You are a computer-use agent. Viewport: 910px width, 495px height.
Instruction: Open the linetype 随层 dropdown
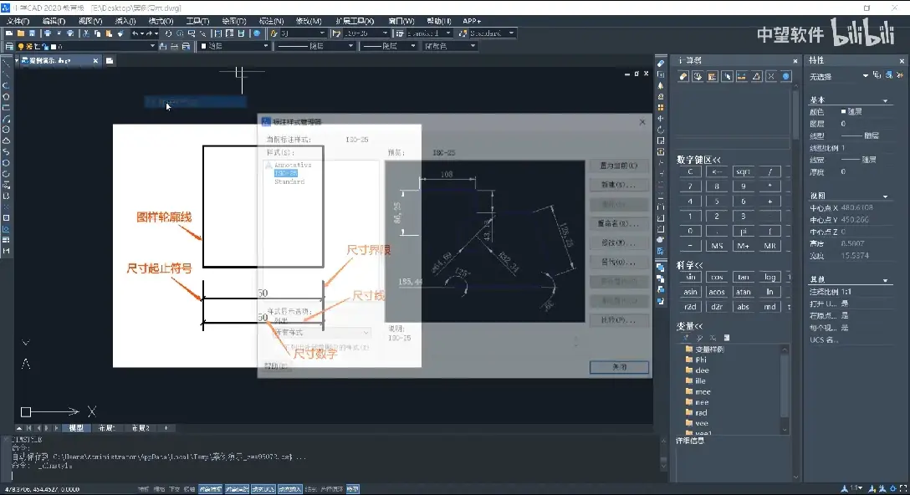(x=314, y=46)
